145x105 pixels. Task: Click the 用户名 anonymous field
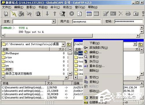pyautogui.click(x=86, y=21)
